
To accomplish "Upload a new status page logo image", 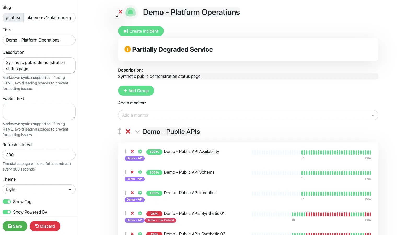I will [117, 16].
